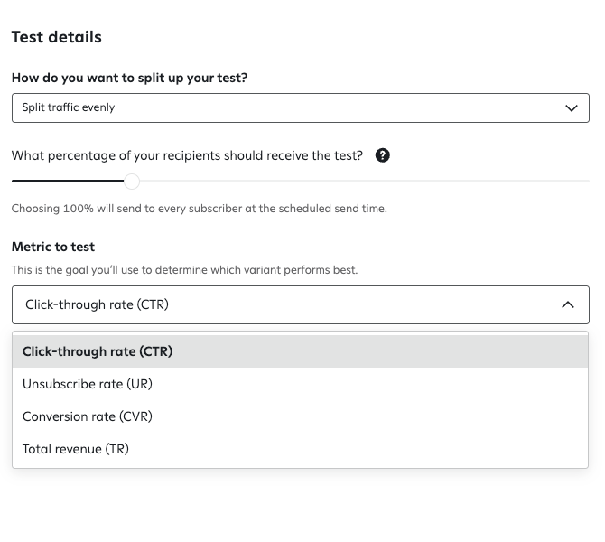The height and width of the screenshot is (542, 605).
Task: Click the 'Metric to test' label
Action: tap(53, 247)
